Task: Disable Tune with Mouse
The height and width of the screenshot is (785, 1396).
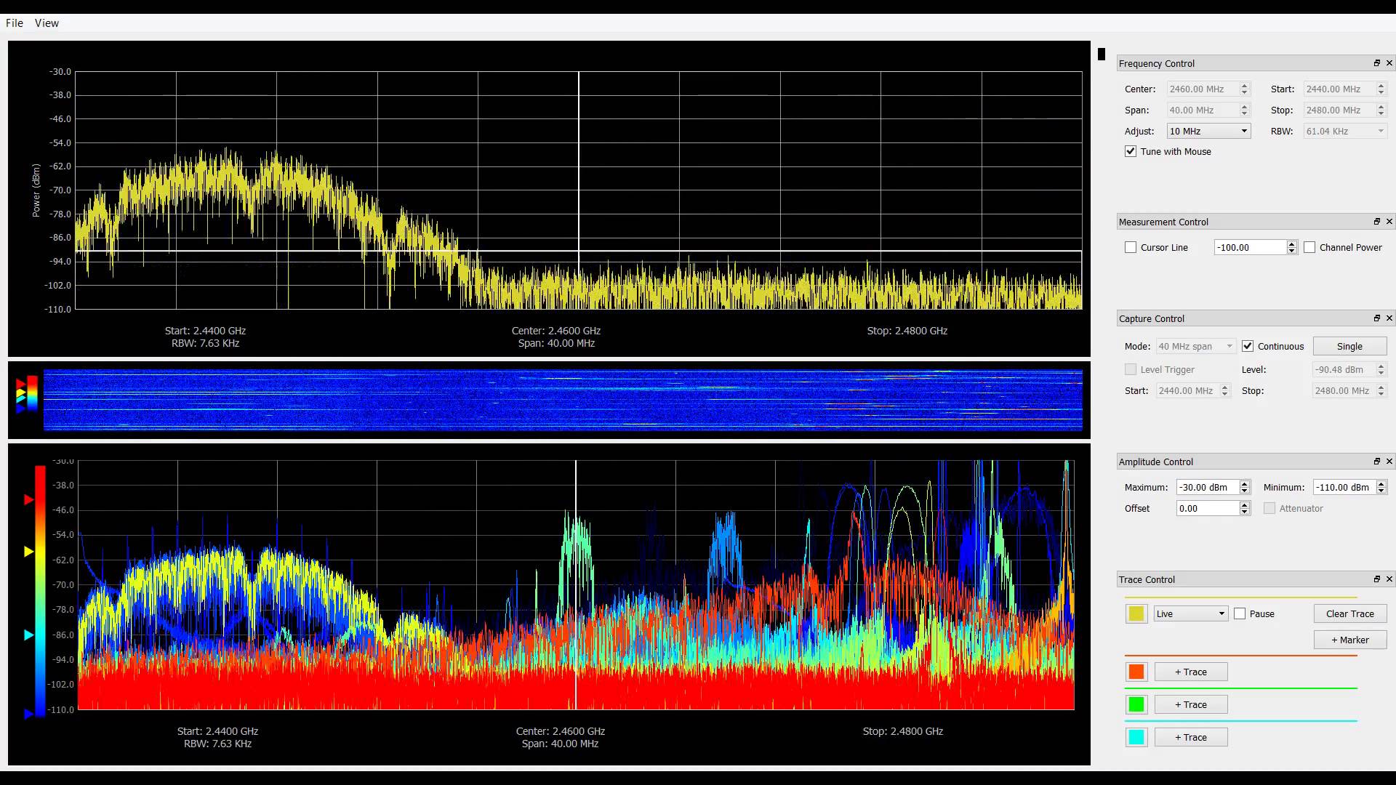Action: 1131,151
